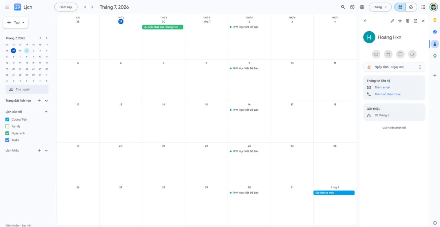Click Gửi ý kiến phản hồi
440x227 pixels.
click(x=394, y=128)
